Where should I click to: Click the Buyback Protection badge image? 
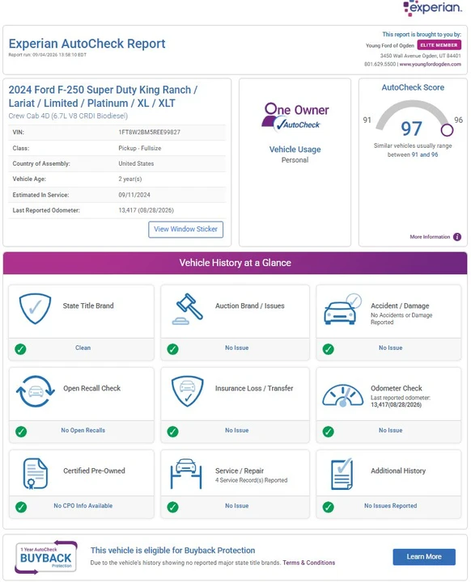46,557
